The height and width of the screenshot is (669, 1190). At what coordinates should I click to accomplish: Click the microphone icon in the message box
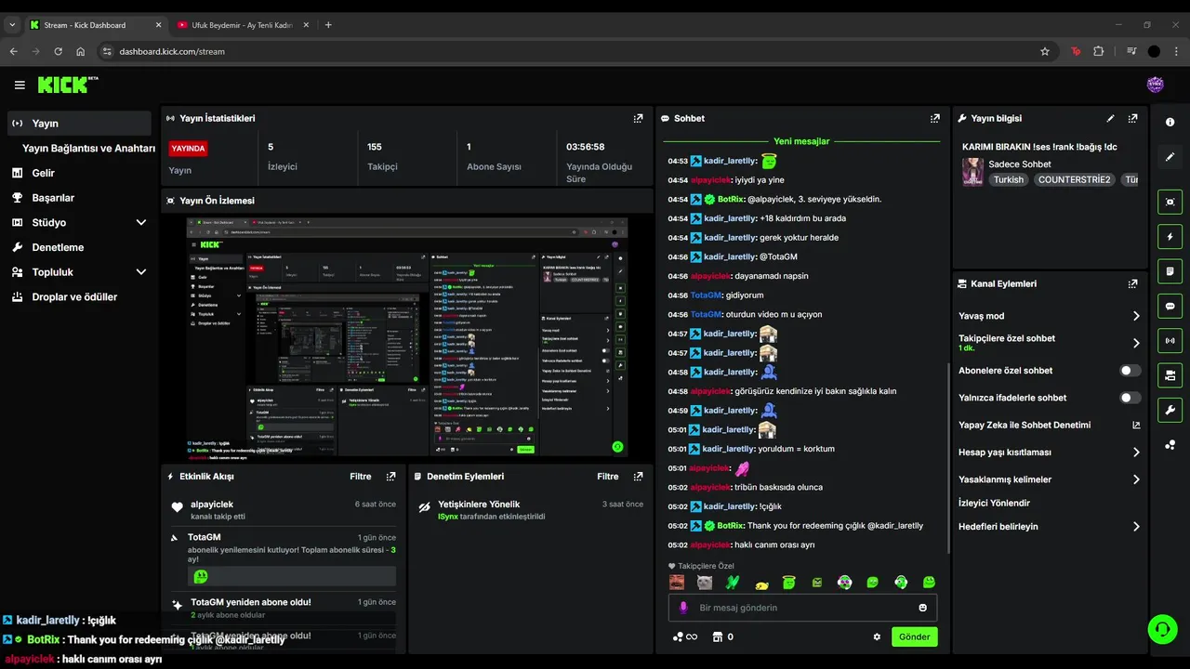tap(683, 608)
